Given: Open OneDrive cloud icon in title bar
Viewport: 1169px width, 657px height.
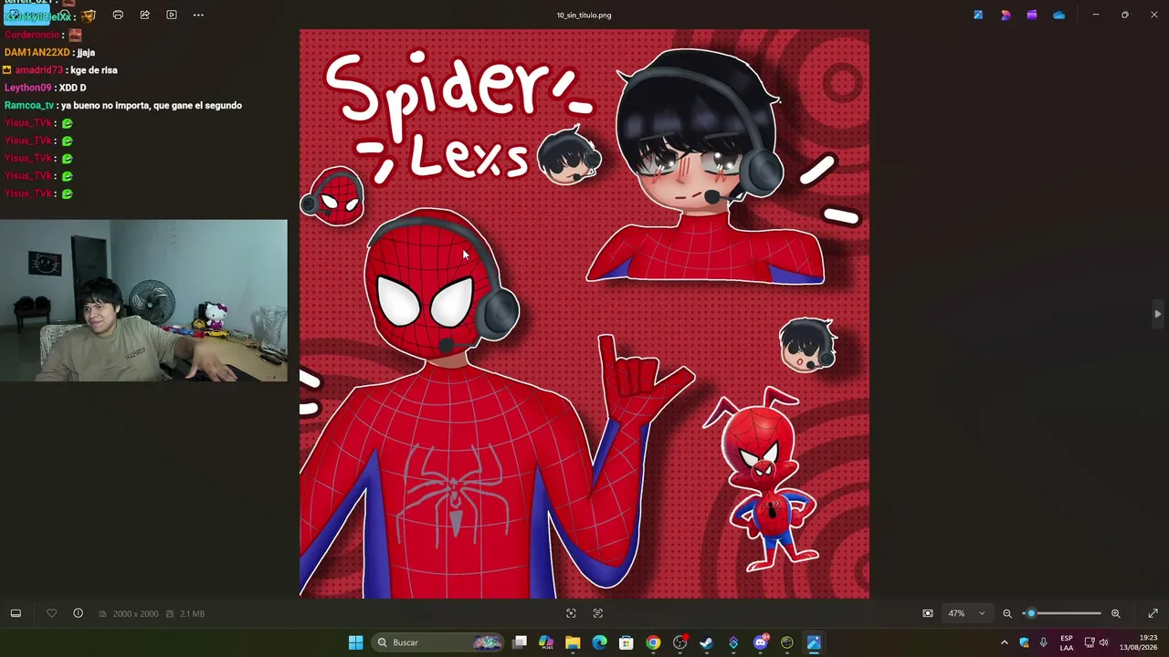Looking at the screenshot, I should point(1058,15).
